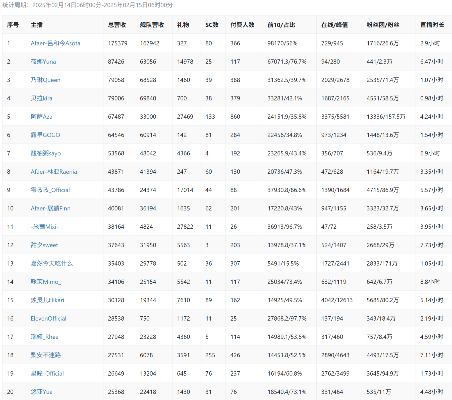Viewport: 452px width, 400px height.
Task: Click the 粉丝团/粉丝 column header
Action: (x=383, y=25)
